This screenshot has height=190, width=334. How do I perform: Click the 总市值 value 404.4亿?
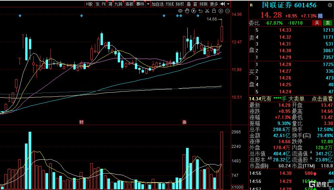282,154
